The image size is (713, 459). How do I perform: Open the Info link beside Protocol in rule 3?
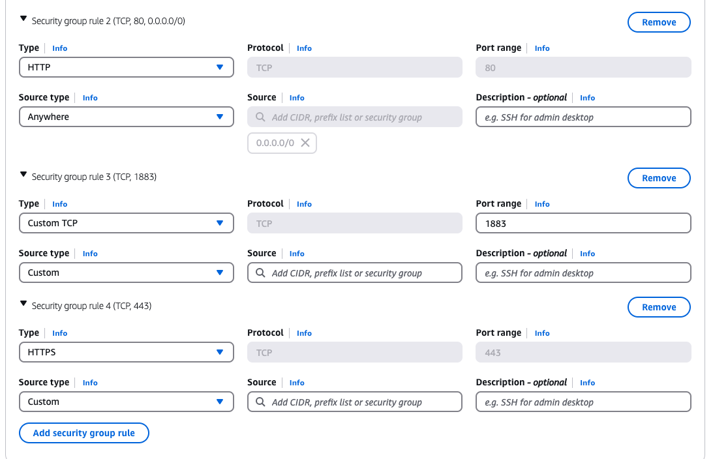pos(304,203)
